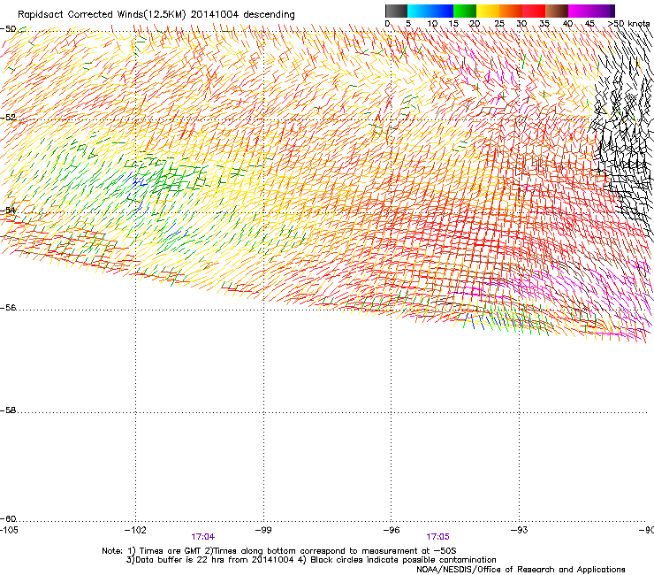
Task: Click the -52 latitude axis label
Action: 8,118
